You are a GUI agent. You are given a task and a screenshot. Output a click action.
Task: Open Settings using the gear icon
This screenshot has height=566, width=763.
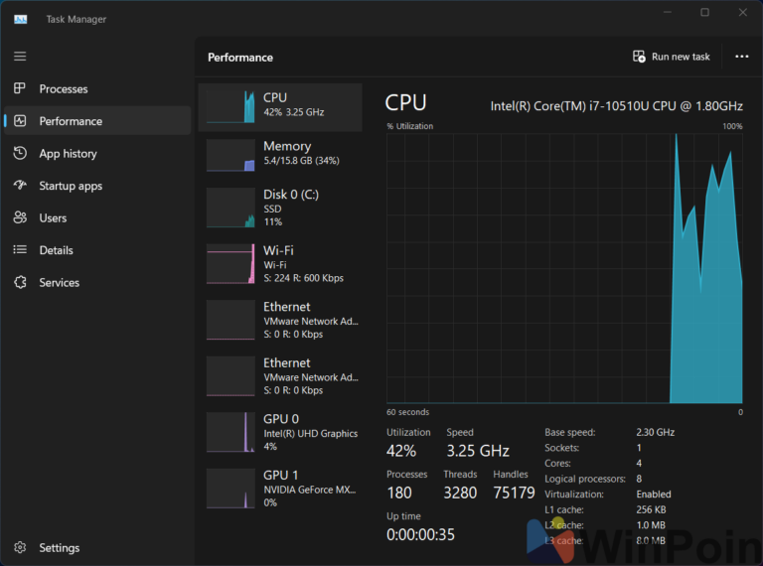click(x=20, y=548)
